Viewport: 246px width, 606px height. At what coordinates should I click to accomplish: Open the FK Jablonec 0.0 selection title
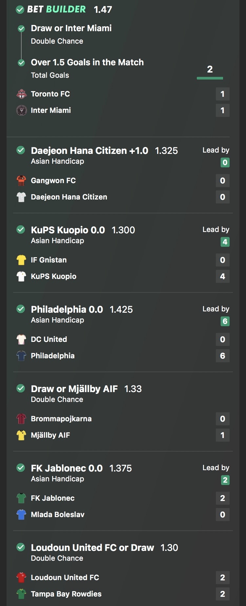coord(67,468)
